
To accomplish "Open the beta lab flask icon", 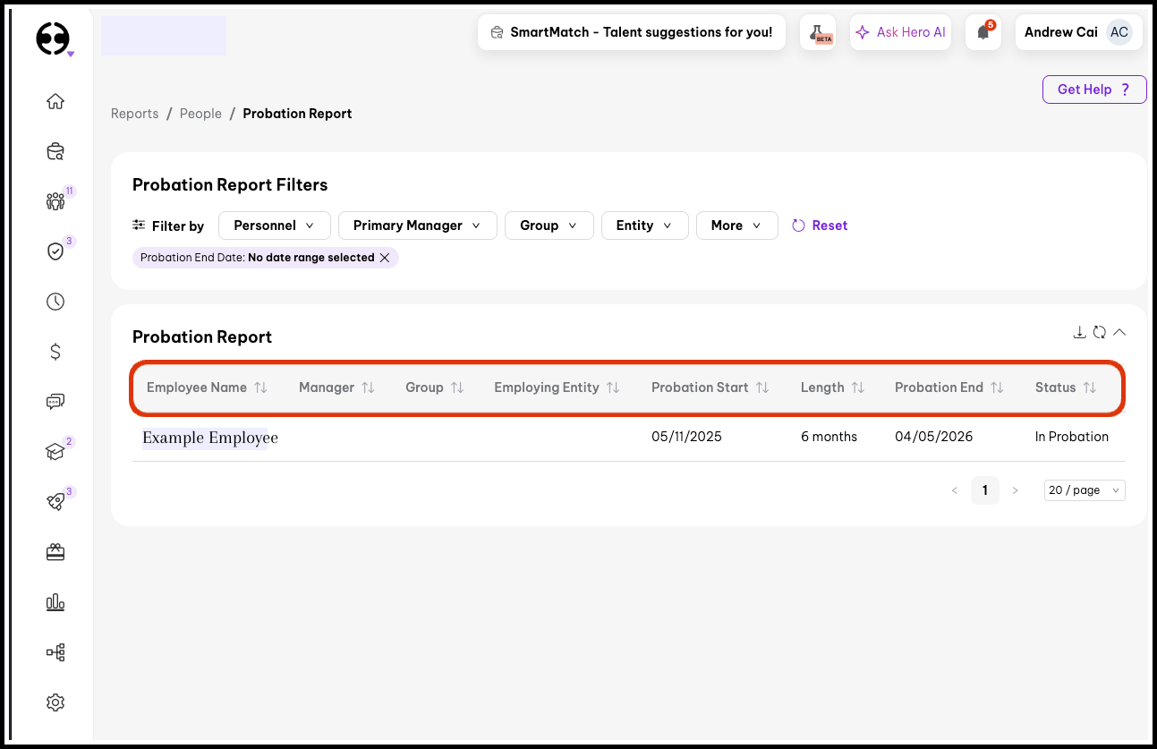I will [x=817, y=32].
